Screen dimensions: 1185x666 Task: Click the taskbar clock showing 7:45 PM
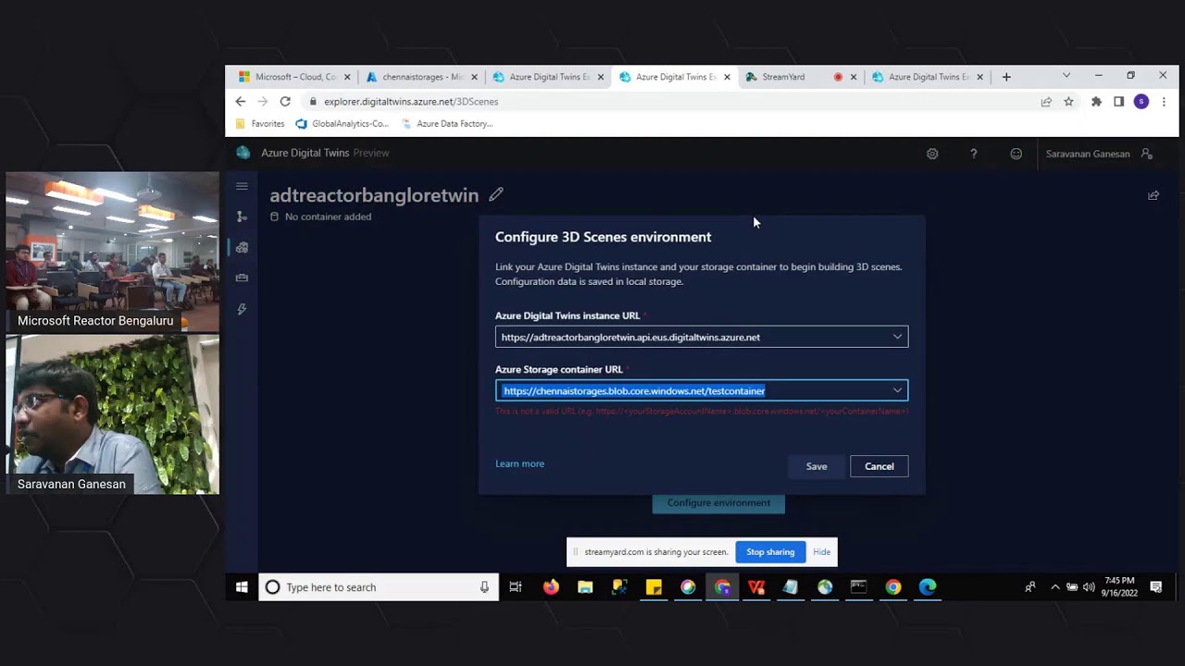coord(1119,586)
